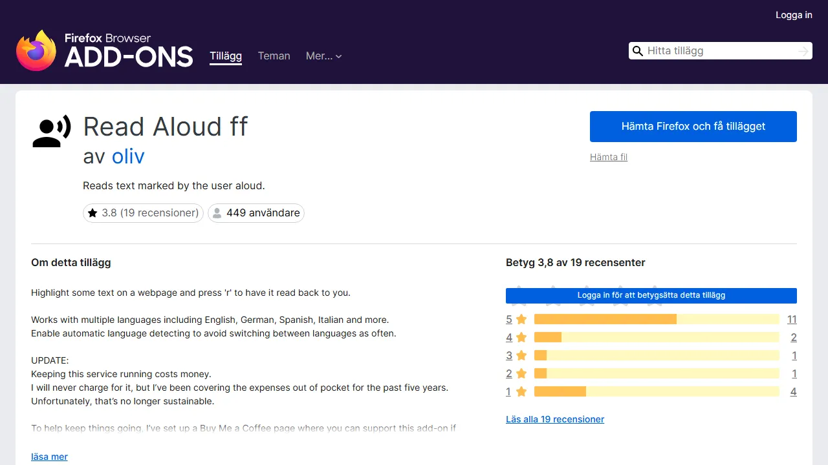Open Läs alla 19 recensioner link
828x465 pixels.
554,419
